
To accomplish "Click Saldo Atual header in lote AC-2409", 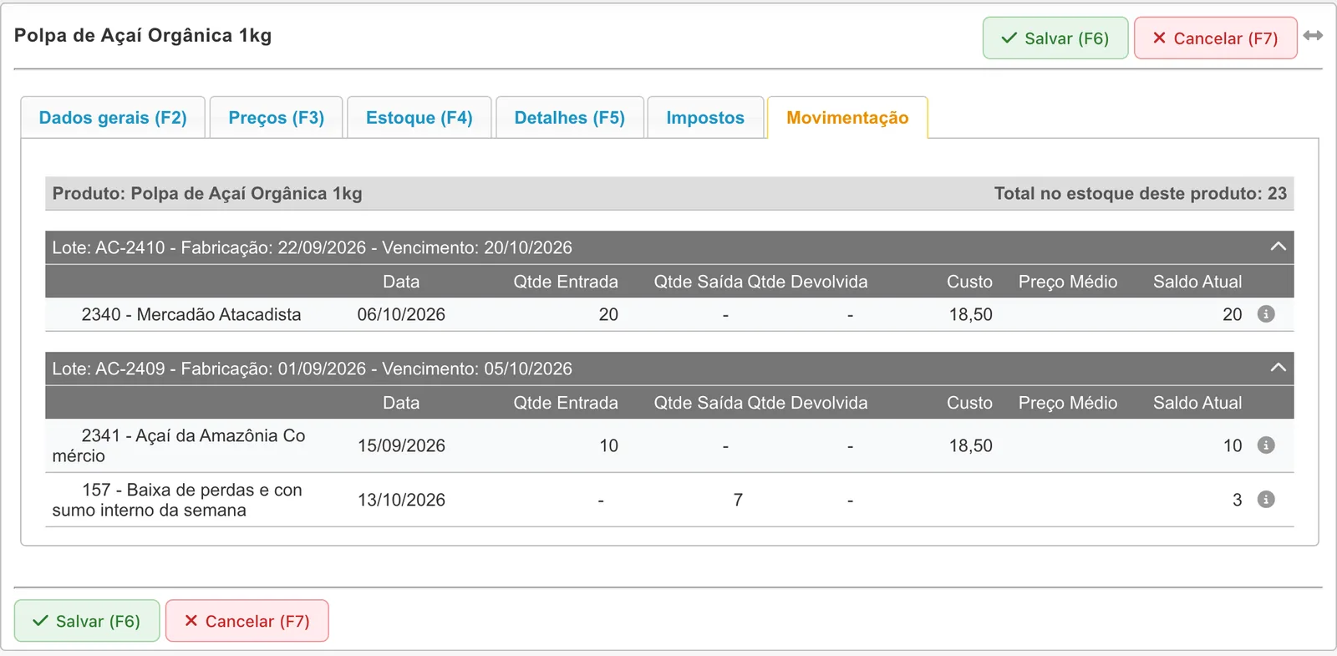I will pos(1197,403).
